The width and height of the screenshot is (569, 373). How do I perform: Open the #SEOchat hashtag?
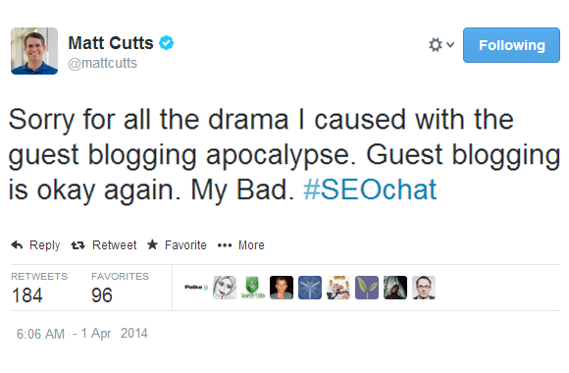(x=370, y=189)
